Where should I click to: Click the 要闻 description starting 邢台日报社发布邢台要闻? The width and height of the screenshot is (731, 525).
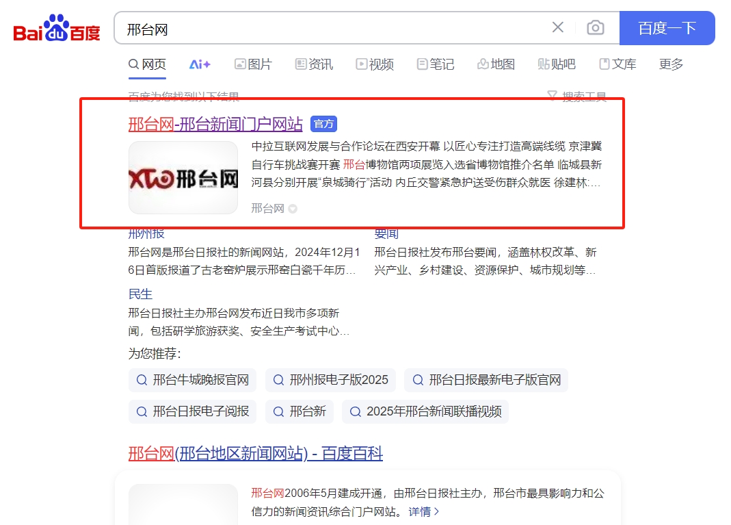coord(486,261)
